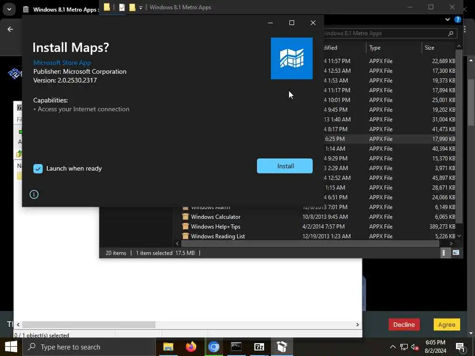The image size is (475, 356).
Task: Open the three-dot menu in the background window
Action: click(465, 29)
